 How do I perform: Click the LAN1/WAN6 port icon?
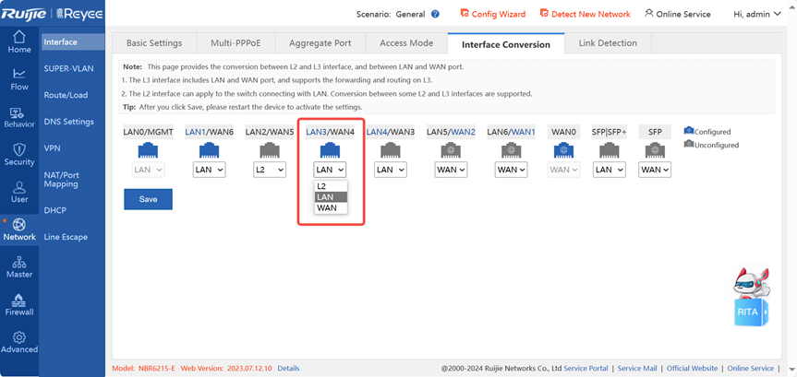209,151
